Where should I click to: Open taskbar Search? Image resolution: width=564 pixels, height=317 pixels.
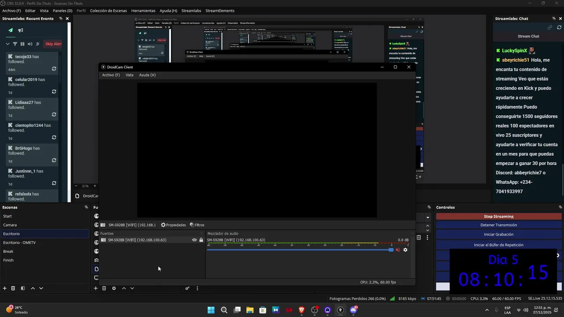click(x=224, y=310)
